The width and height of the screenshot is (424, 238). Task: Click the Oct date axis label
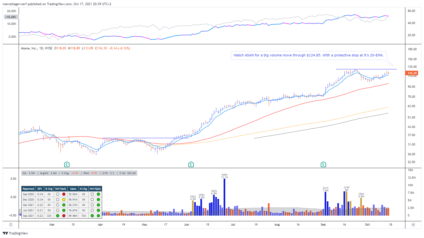(x=367, y=225)
